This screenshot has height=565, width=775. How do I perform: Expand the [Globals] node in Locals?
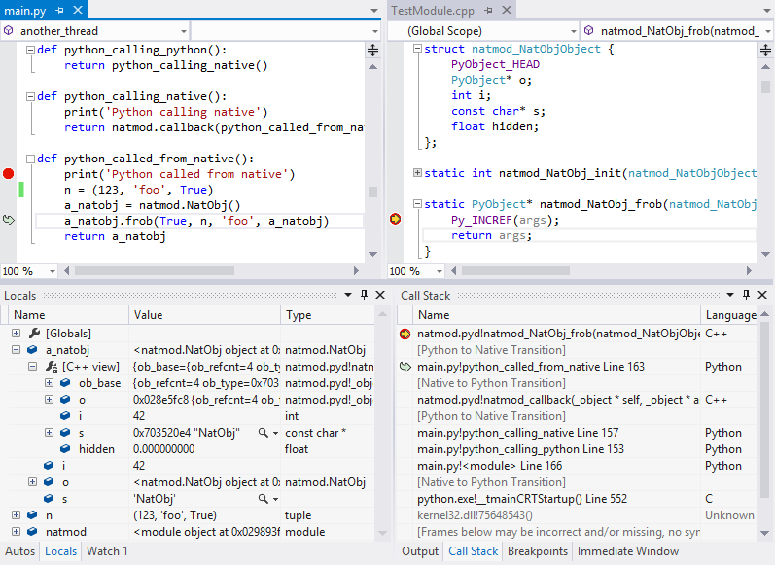pyautogui.click(x=17, y=334)
